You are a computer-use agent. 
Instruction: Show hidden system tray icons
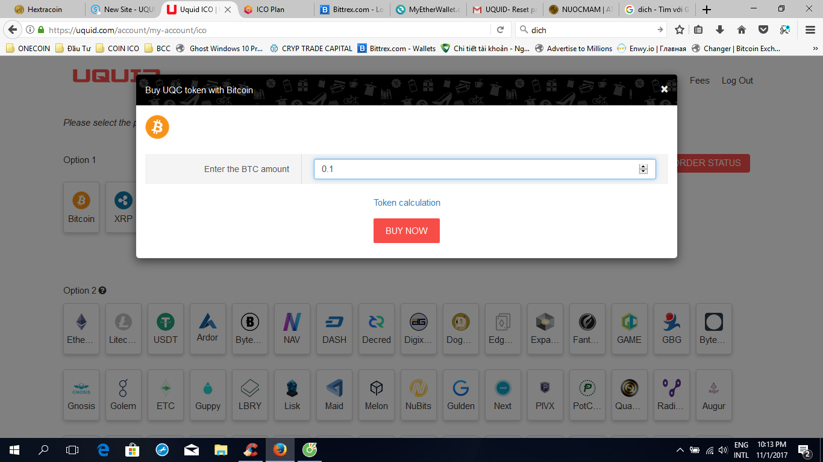pyautogui.click(x=680, y=450)
